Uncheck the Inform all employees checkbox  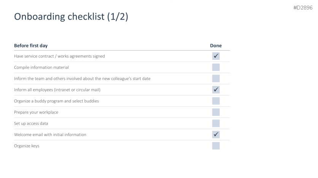pos(216,90)
